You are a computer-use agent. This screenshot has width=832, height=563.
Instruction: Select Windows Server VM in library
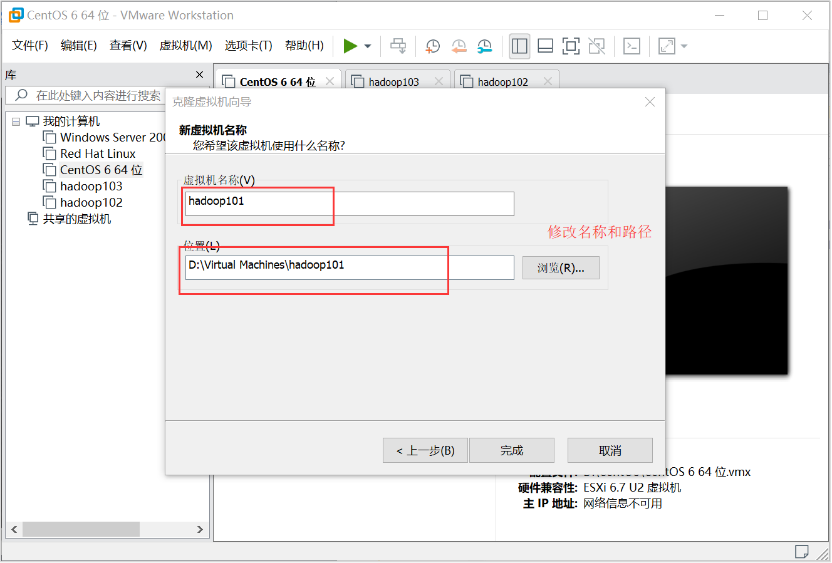click(x=105, y=137)
